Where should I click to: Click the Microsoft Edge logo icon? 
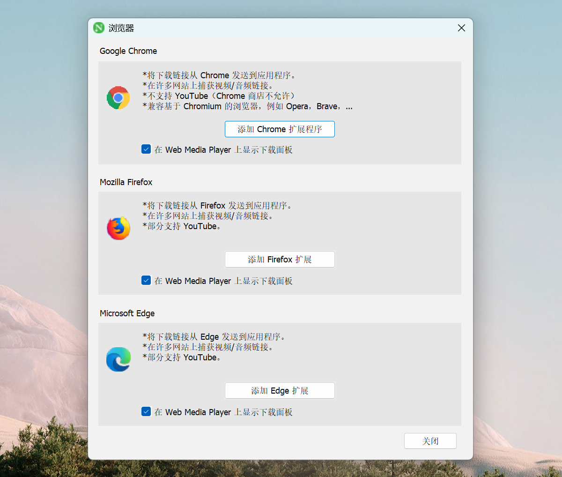[x=118, y=359]
